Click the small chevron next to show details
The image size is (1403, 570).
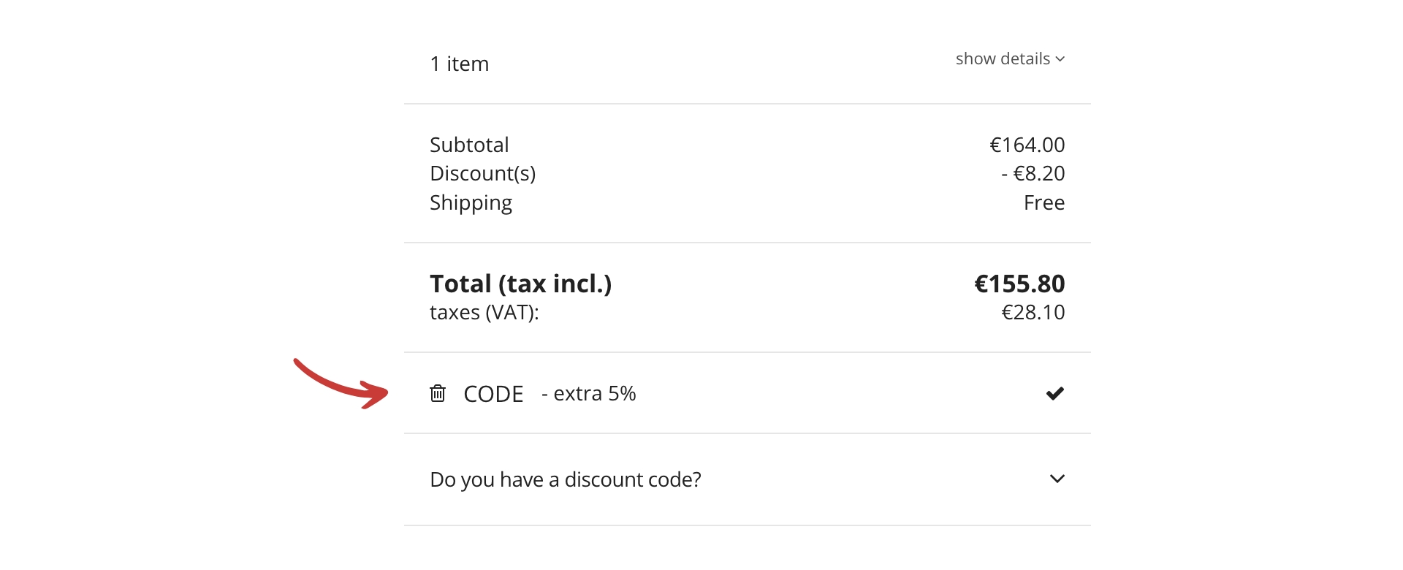pyautogui.click(x=1060, y=59)
